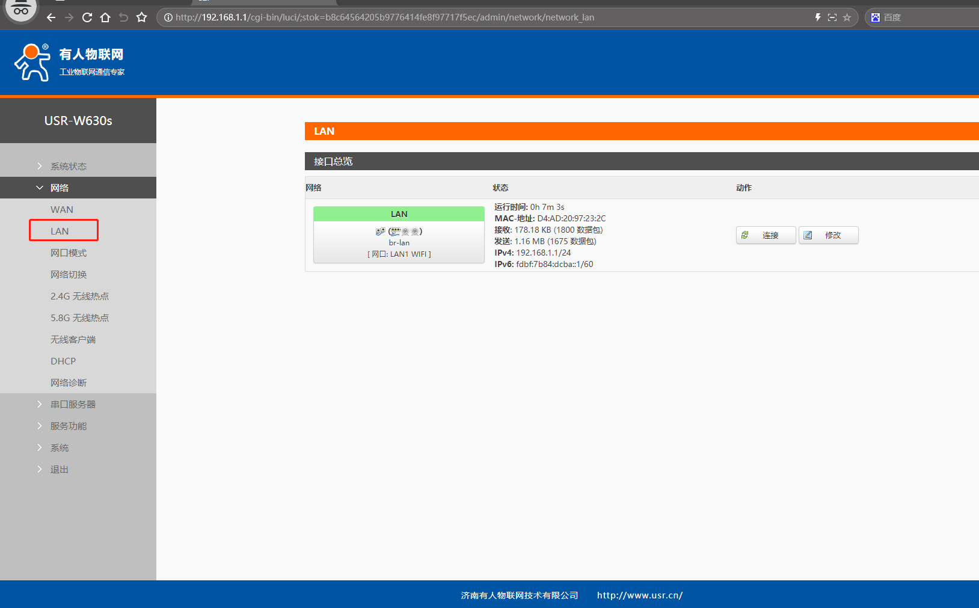This screenshot has width=979, height=608.
Task: Click the URL address bar field
Action: (481, 17)
